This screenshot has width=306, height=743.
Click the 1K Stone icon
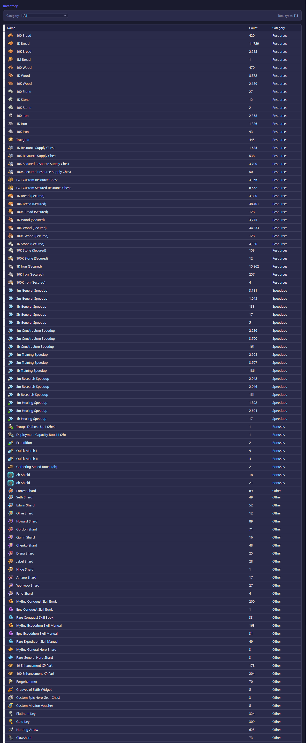pos(11,100)
